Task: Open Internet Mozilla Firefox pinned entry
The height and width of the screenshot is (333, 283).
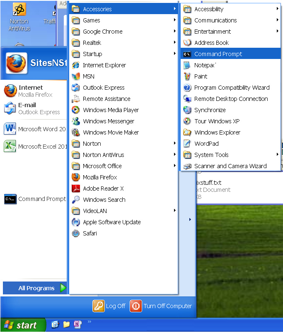Action: [x=34, y=91]
